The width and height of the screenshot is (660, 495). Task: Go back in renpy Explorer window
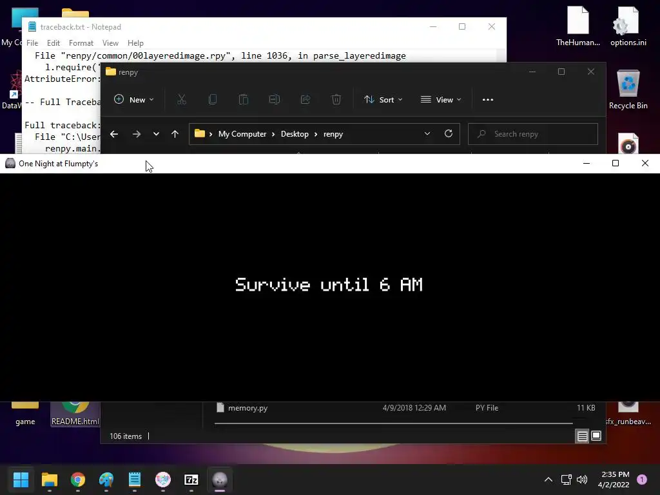pyautogui.click(x=114, y=134)
